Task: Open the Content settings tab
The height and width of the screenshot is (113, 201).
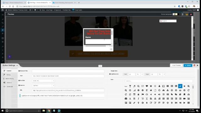Action: [9, 71]
